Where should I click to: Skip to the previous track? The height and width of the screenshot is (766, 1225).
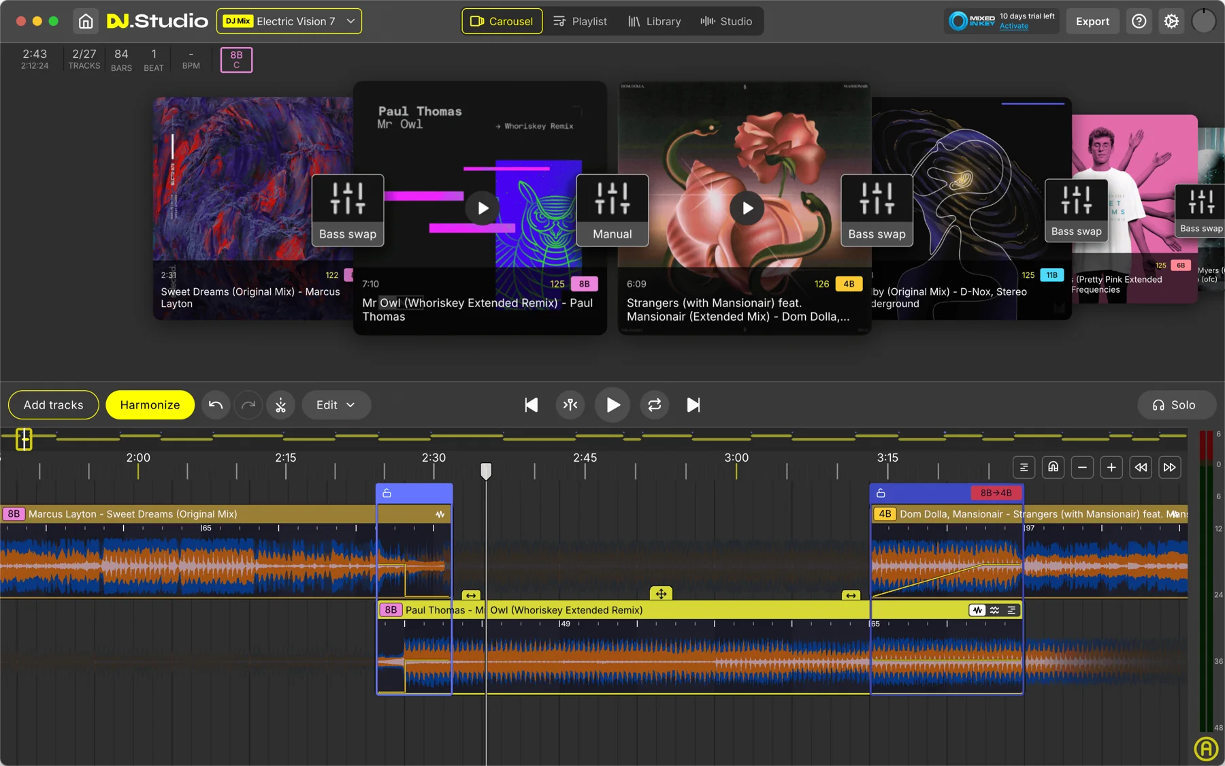531,405
